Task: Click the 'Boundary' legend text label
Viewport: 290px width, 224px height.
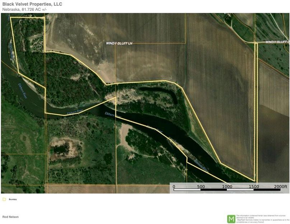Action: point(13,199)
